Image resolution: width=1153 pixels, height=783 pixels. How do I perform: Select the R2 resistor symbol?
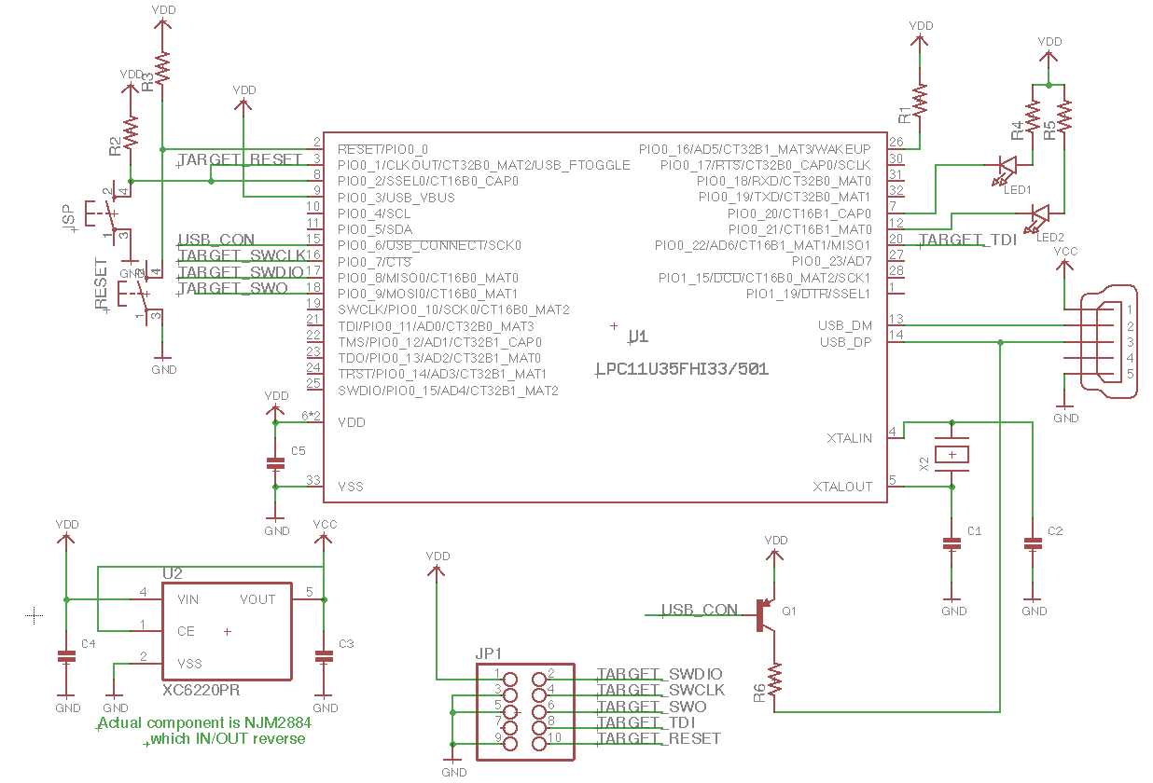click(131, 133)
